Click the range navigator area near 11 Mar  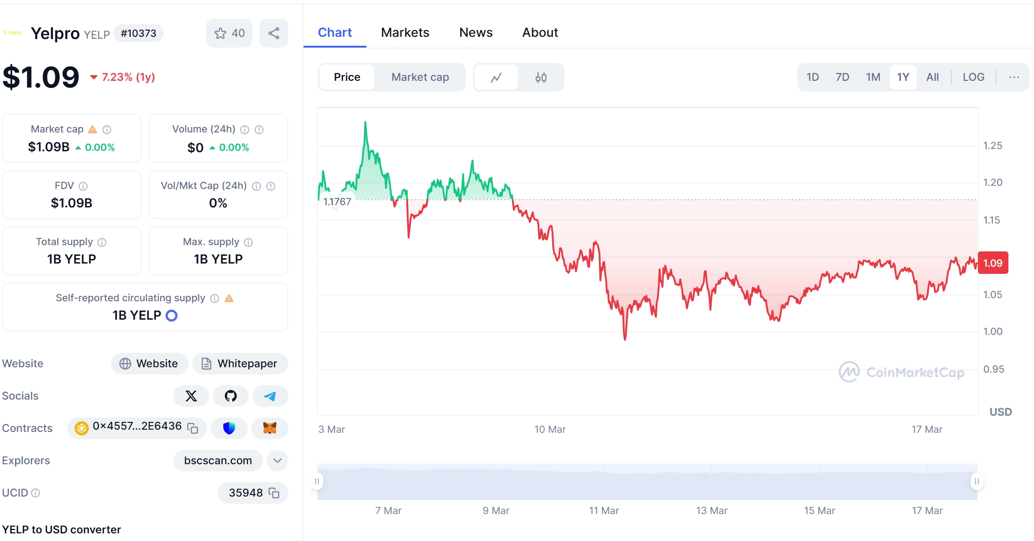(604, 483)
